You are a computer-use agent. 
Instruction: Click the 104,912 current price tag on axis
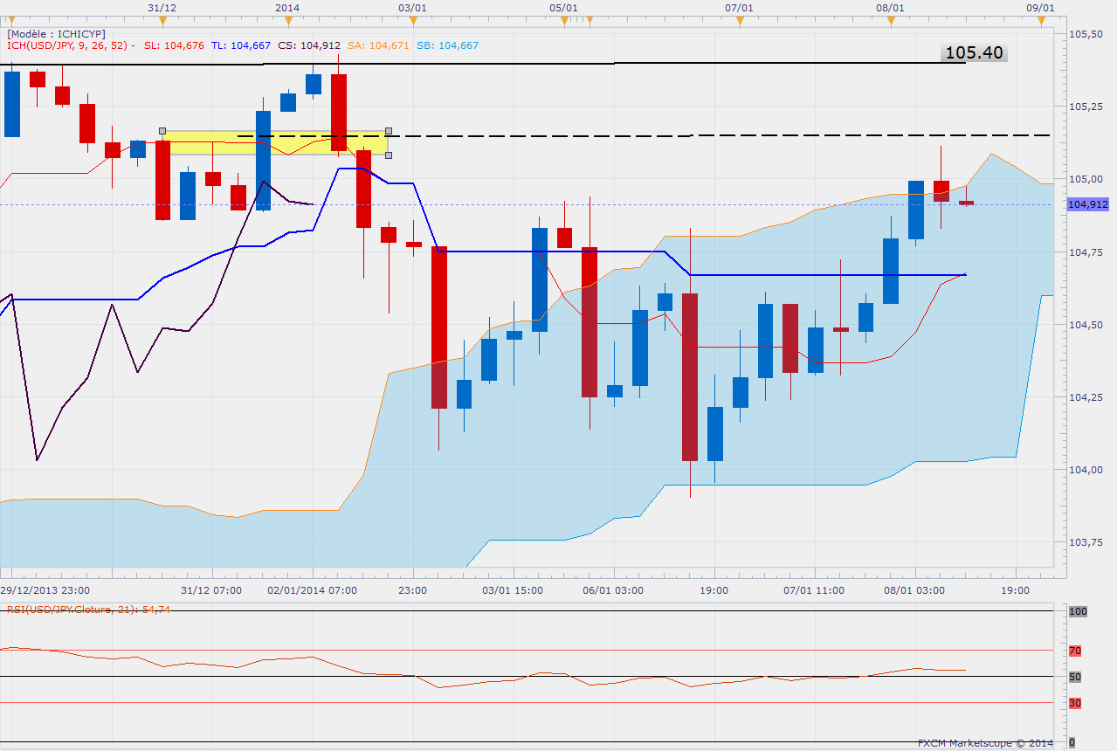point(1087,204)
